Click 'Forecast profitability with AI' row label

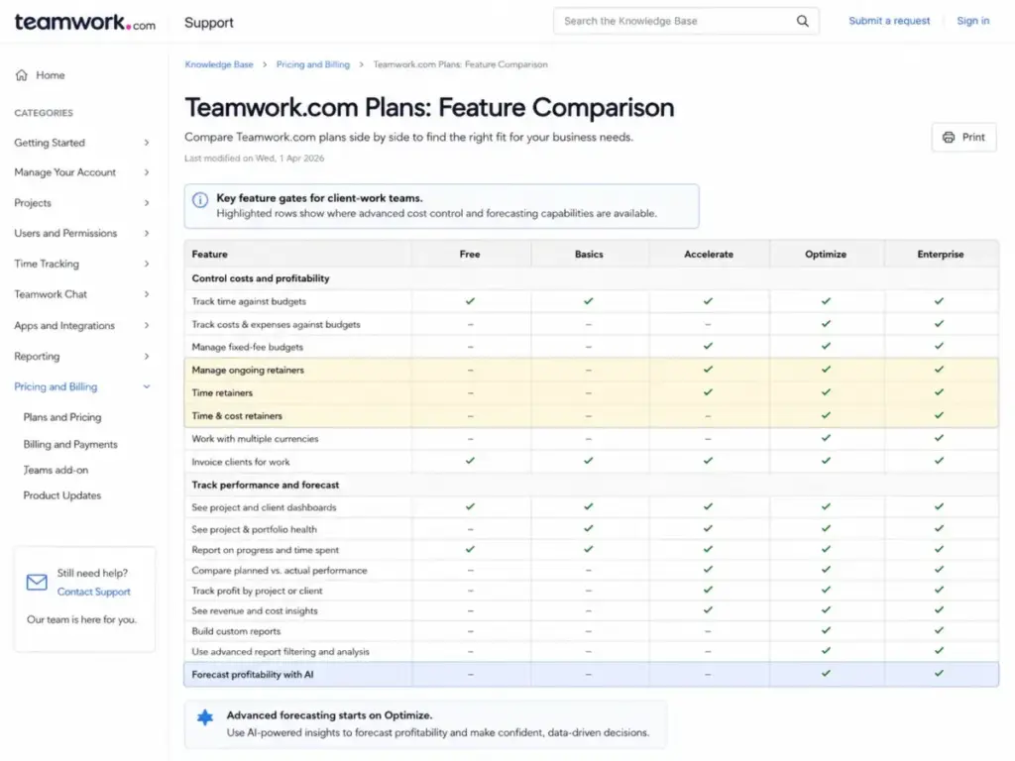pos(253,674)
